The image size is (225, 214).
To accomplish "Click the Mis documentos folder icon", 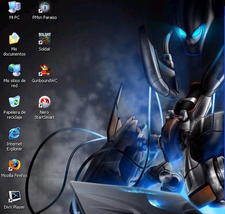I will [14, 38].
